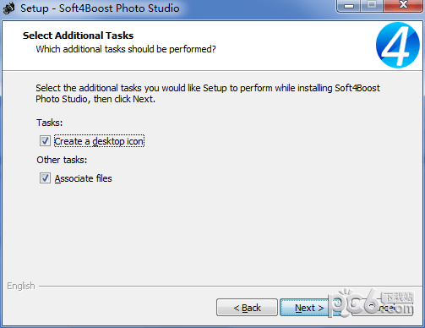Image resolution: width=425 pixels, height=328 pixels.
Task: Go to previous step with < Back
Action: (247, 308)
